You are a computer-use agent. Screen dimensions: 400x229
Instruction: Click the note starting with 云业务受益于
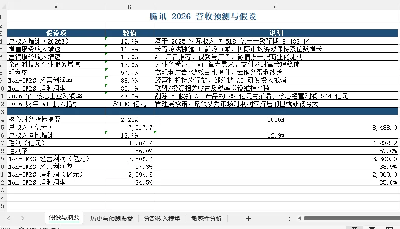[x=276, y=65]
